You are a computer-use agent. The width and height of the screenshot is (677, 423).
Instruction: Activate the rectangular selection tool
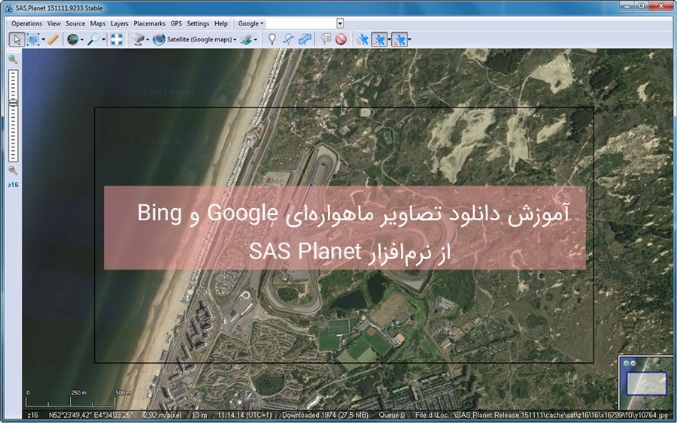(x=33, y=39)
